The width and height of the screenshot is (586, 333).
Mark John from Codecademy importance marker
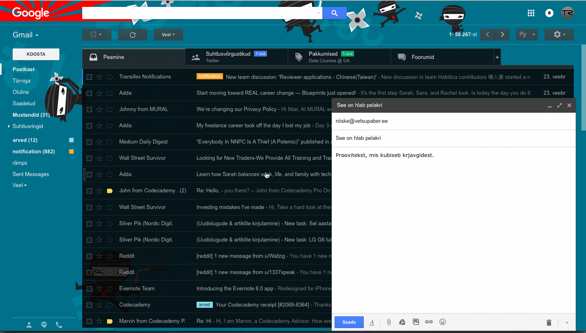(x=109, y=191)
